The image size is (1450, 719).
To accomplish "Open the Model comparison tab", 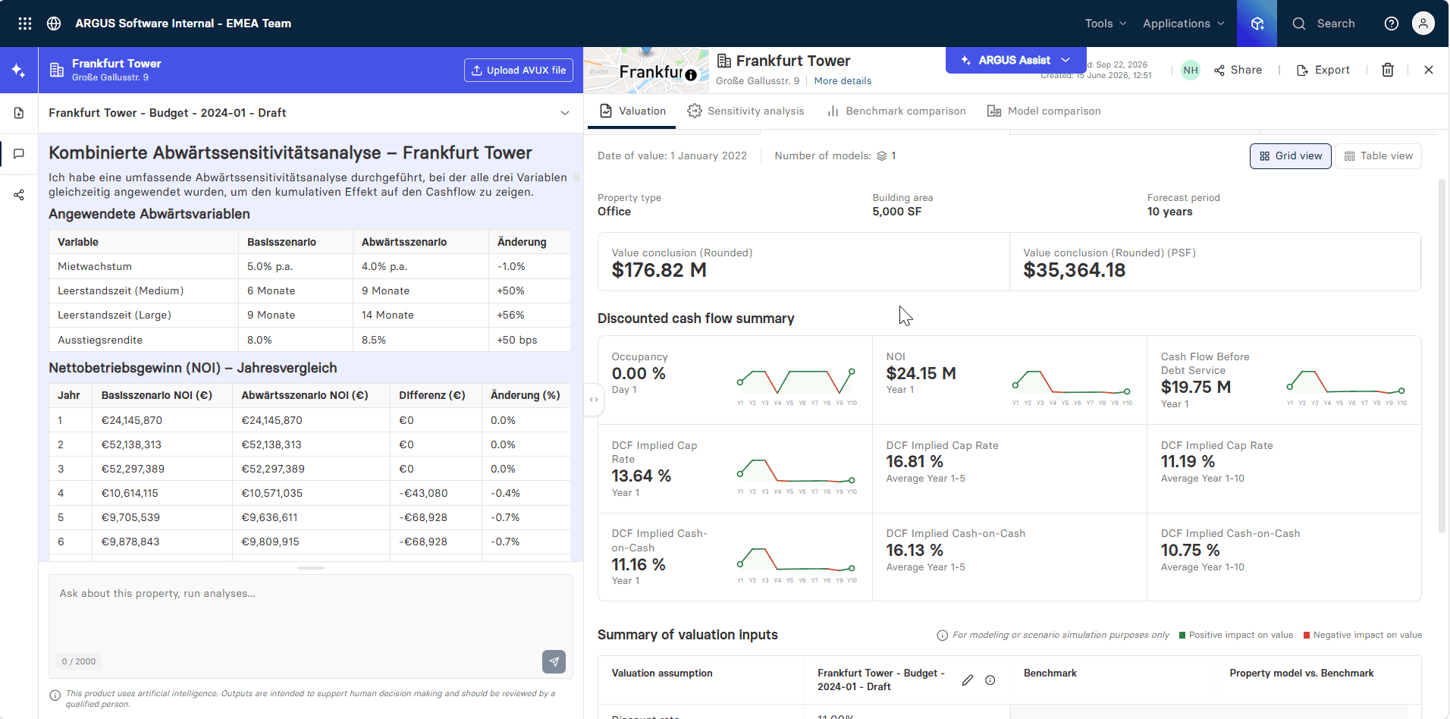I will coord(1044,111).
